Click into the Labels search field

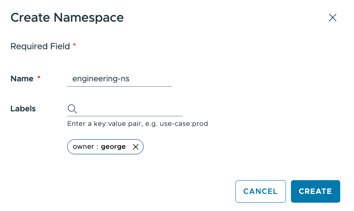coord(129,109)
